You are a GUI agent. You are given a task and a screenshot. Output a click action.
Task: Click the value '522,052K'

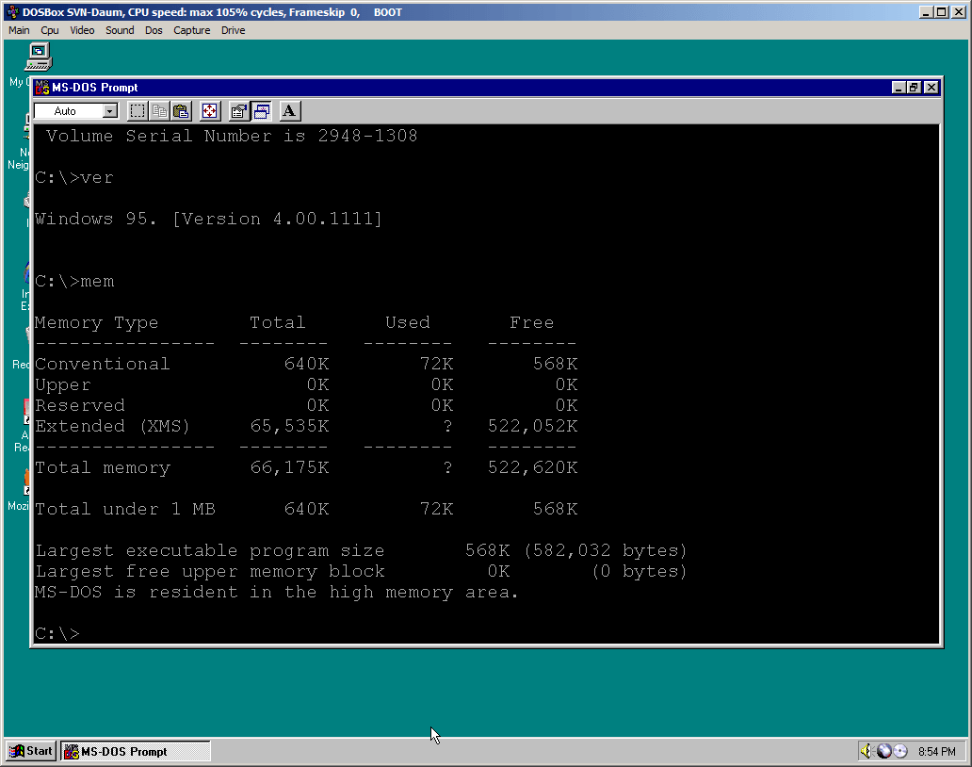pyautogui.click(x=532, y=427)
